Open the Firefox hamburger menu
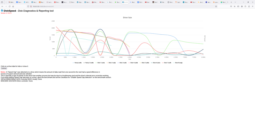The image size is (255, 140). pyautogui.click(x=252, y=7)
